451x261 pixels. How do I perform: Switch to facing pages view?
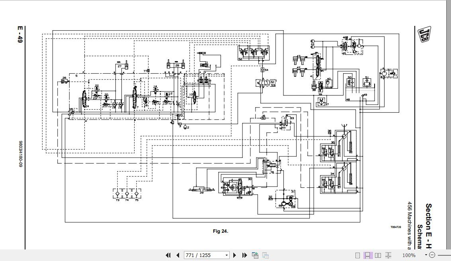pos(378,255)
